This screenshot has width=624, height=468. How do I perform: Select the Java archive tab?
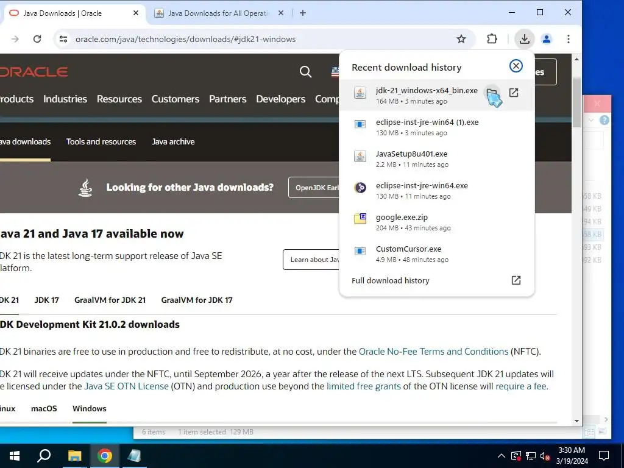click(x=173, y=141)
